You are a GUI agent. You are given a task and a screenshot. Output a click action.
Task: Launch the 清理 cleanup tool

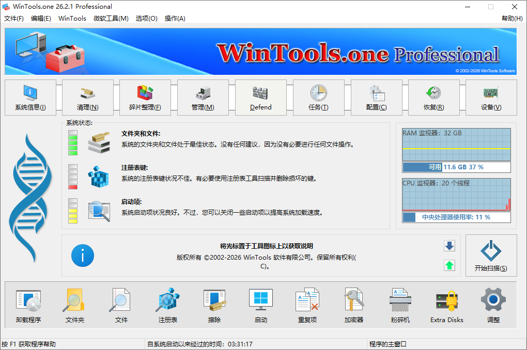[88, 98]
